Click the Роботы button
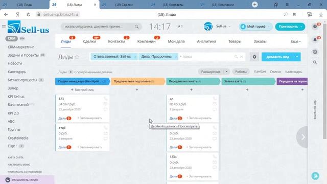327x184 pixels. point(241,72)
